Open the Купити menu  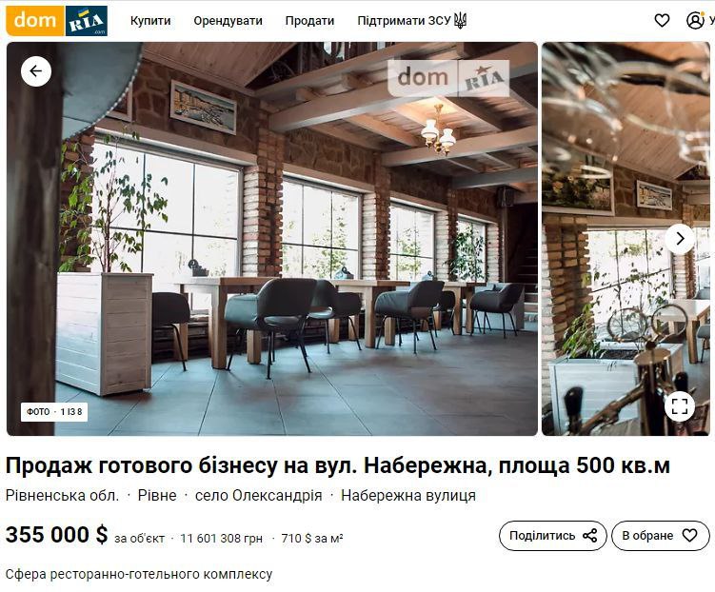tap(150, 21)
